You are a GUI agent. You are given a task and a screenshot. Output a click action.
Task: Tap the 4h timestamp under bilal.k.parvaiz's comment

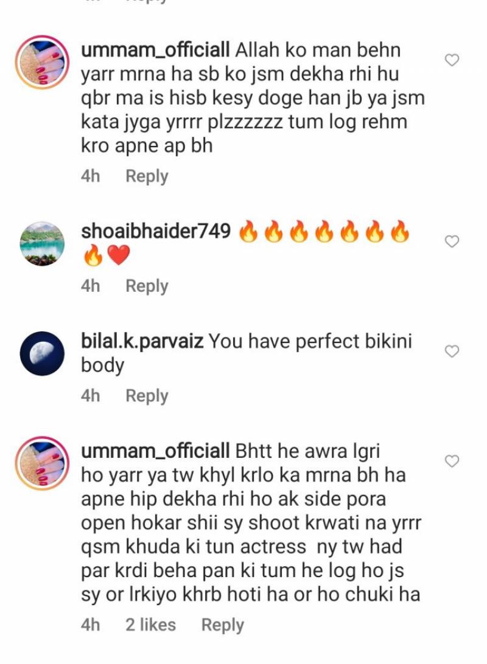pyautogui.click(x=90, y=395)
